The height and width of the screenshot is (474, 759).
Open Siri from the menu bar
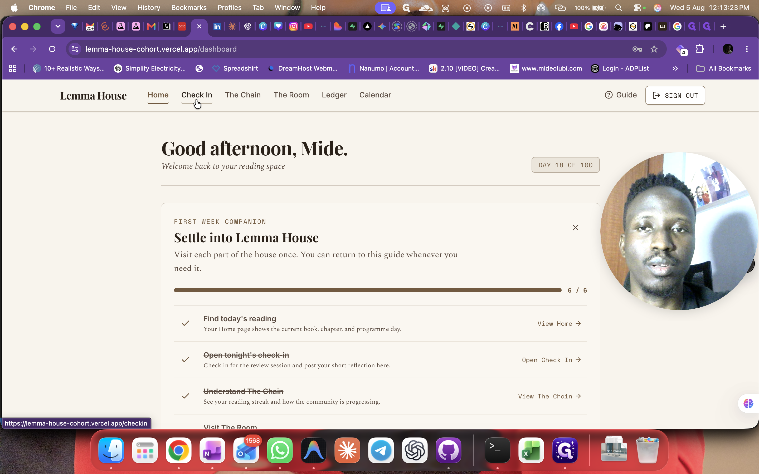pyautogui.click(x=657, y=8)
